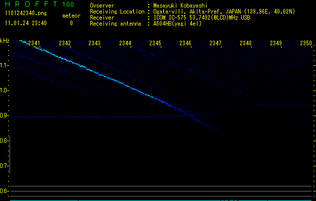Viewport: 316px width, 201px height.
Task: Click the 2346 time axis marker
Action: click(185, 43)
